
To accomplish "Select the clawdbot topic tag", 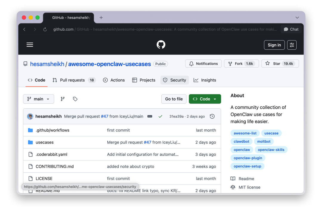I will 241,141.
